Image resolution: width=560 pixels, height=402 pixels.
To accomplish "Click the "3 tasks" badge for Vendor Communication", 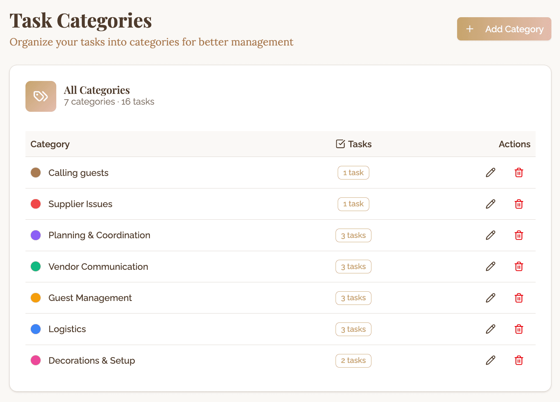I will pos(353,267).
